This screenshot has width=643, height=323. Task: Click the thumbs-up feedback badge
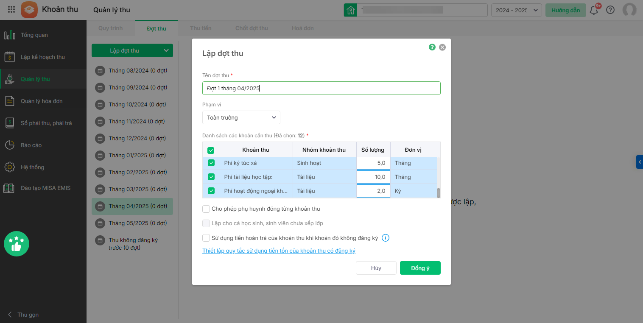[17, 244]
